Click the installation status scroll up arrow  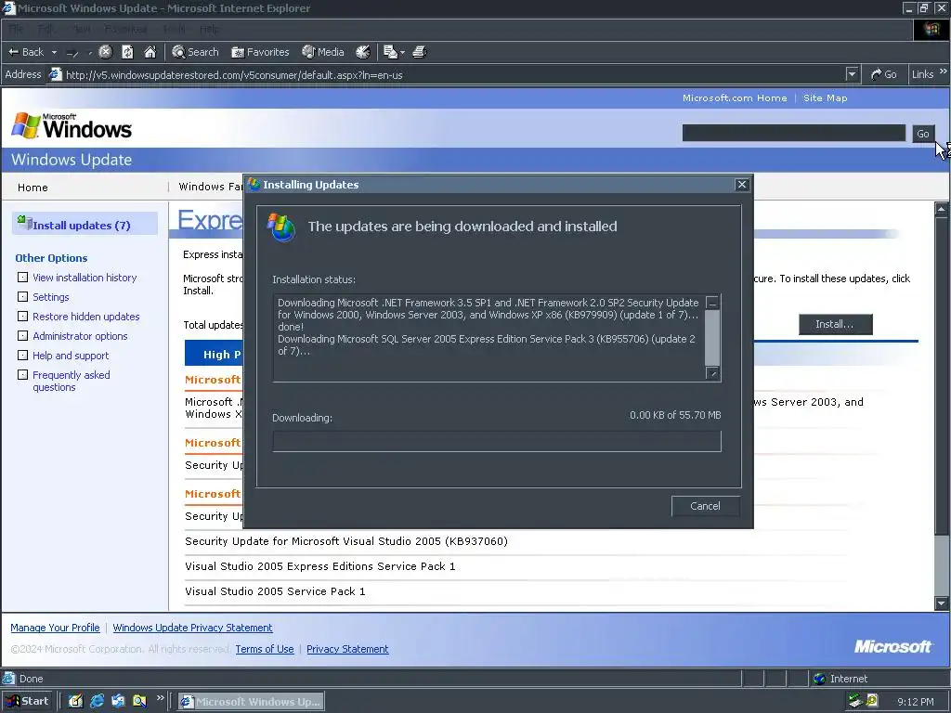click(712, 303)
